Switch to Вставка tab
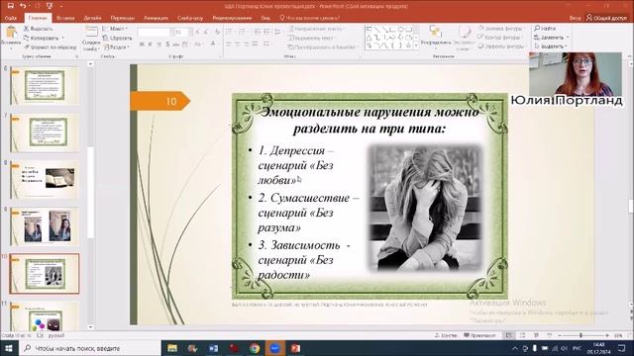 (x=65, y=18)
